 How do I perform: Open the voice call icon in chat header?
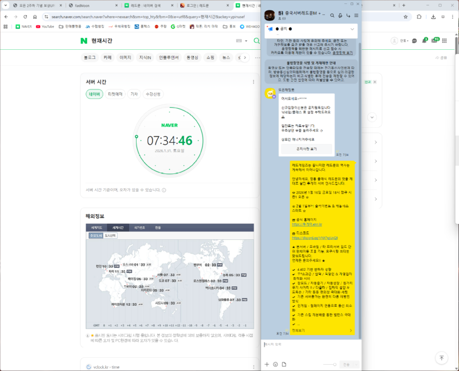tap(341, 15)
